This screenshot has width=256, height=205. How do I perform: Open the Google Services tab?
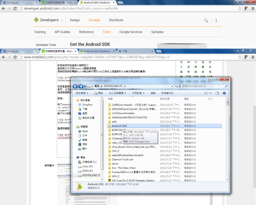point(131,32)
